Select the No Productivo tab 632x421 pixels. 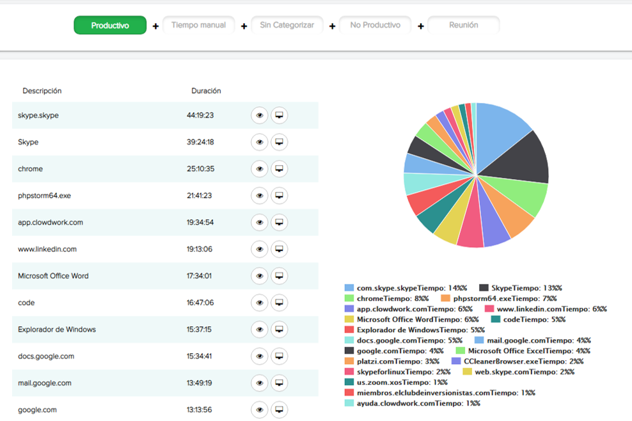[375, 25]
